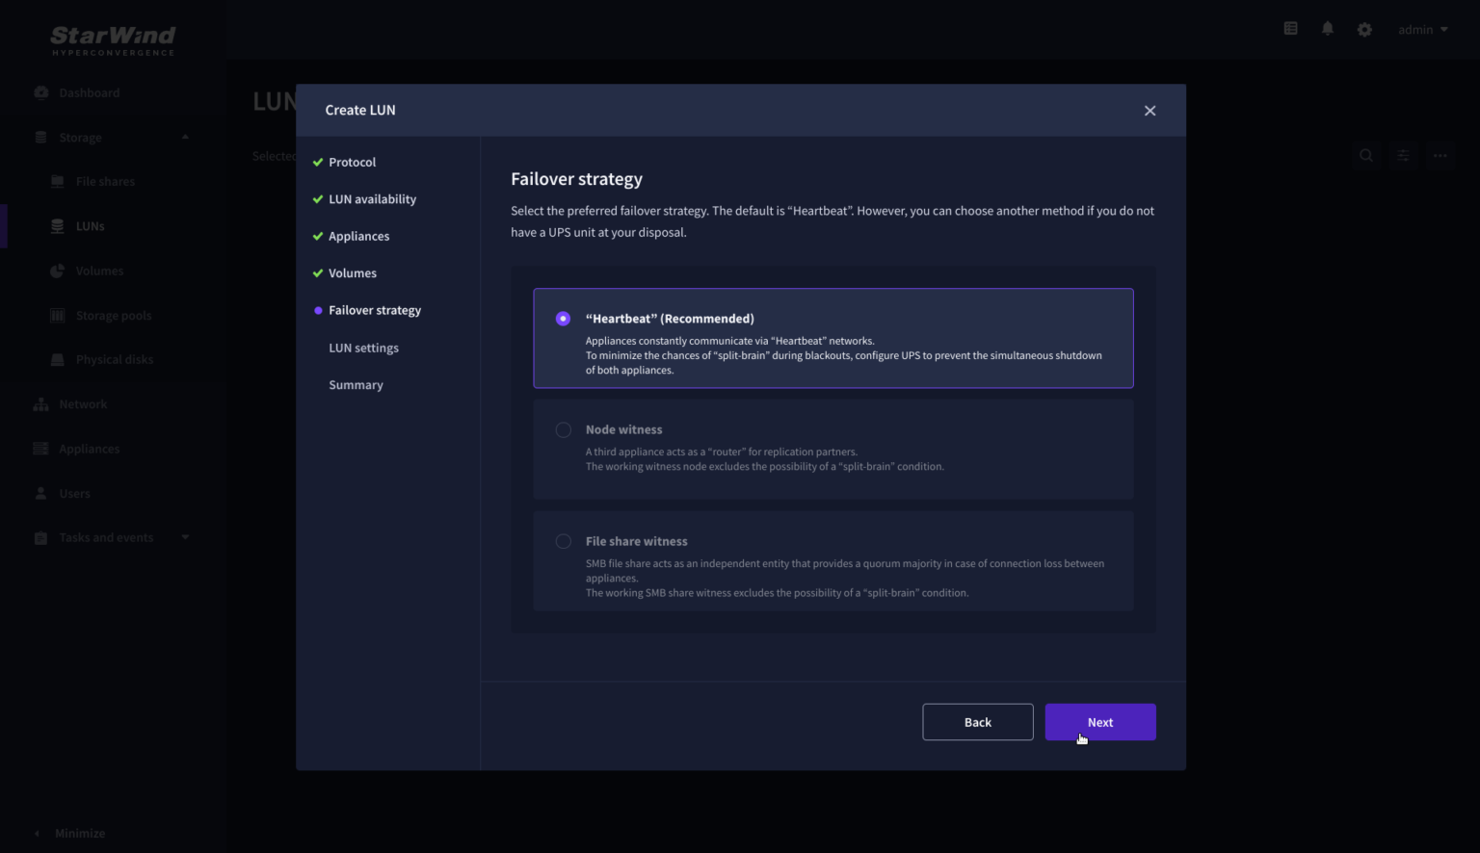Image resolution: width=1480 pixels, height=853 pixels.
Task: Select File share witness radio option
Action: [x=564, y=542]
